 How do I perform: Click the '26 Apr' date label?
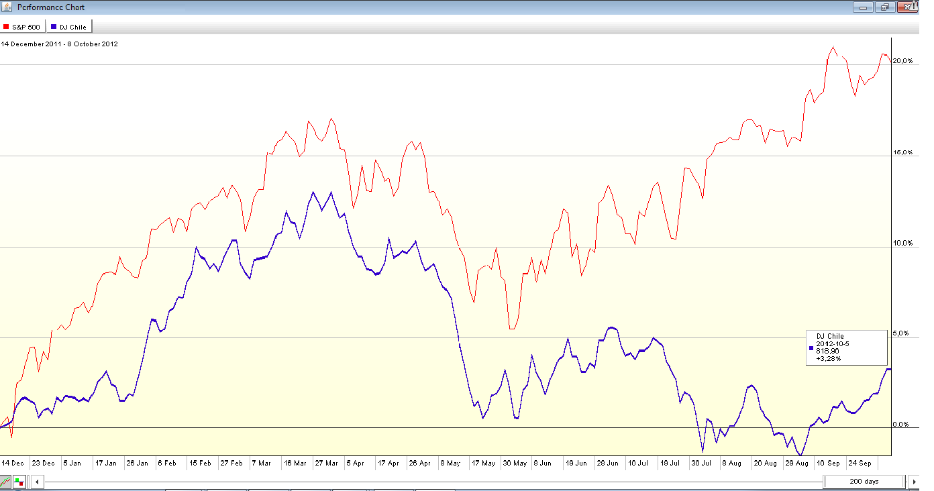click(420, 463)
